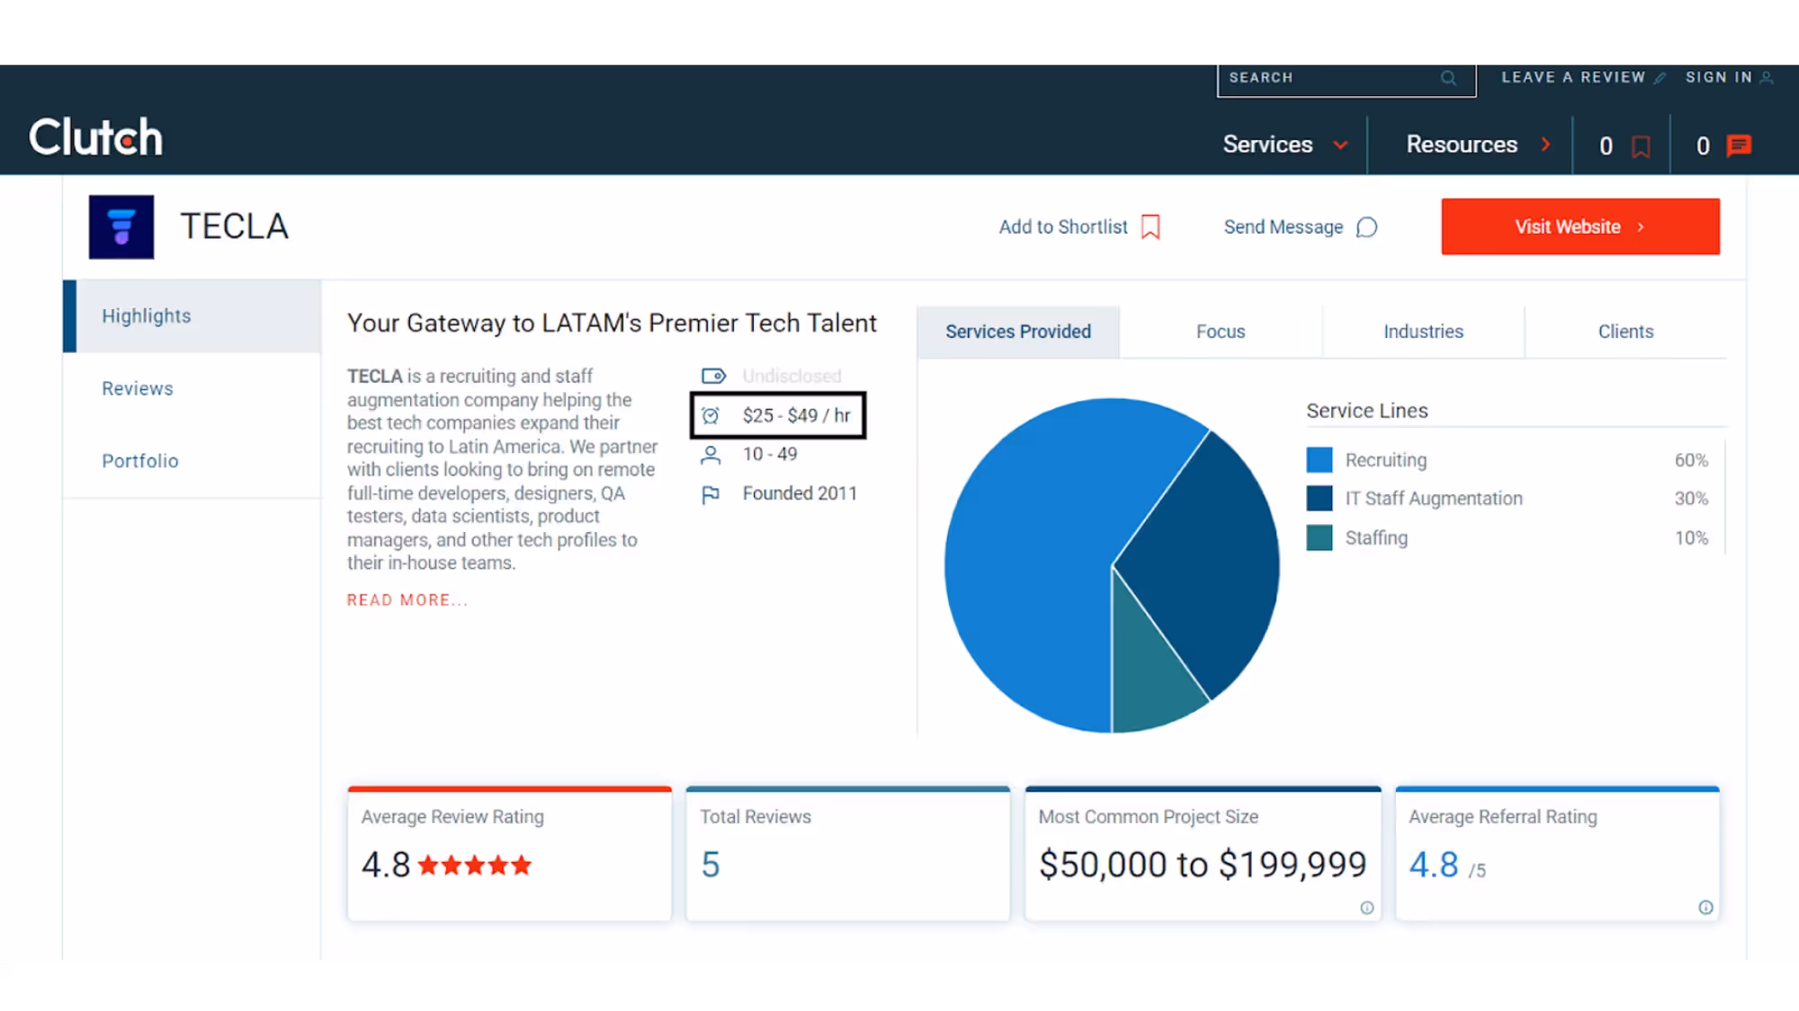Screen dimensions: 1799x1011
Task: Open the shortlist bookmark icon in header
Action: point(1641,146)
